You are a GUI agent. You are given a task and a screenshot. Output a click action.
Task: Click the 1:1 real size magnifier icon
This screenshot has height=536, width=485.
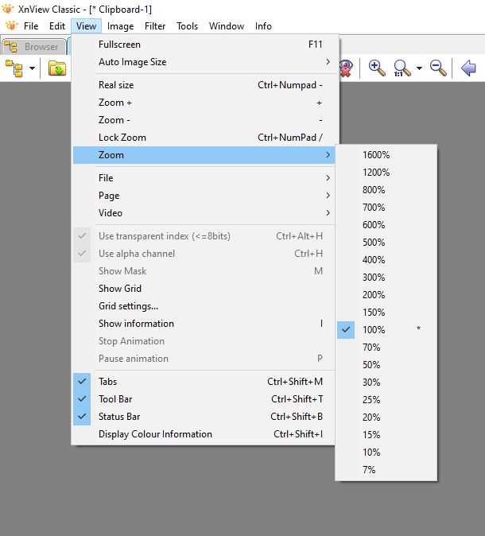(x=402, y=68)
